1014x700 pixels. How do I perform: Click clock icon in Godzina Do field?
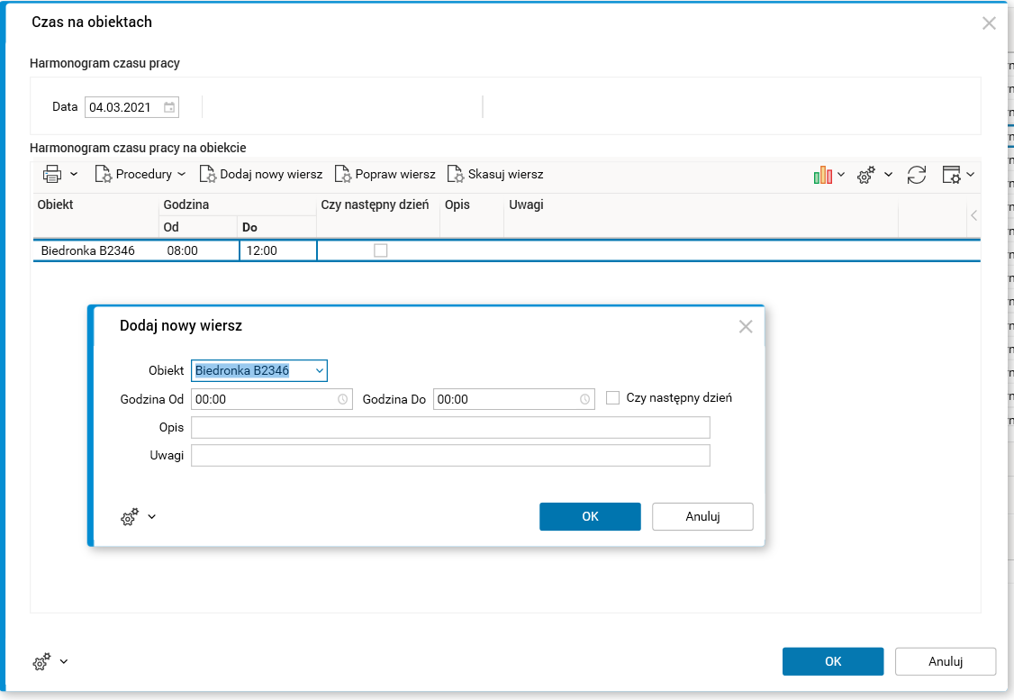click(584, 399)
